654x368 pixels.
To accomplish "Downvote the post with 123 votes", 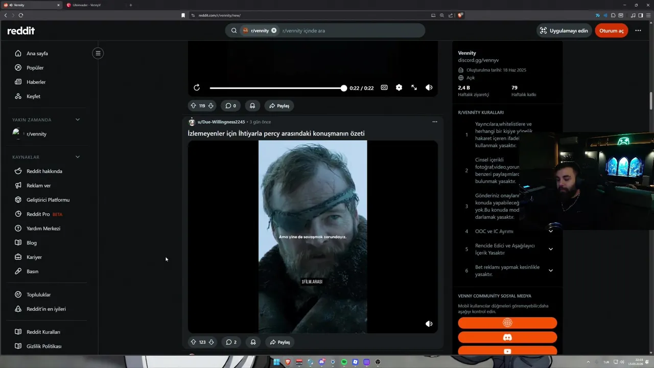I will pos(212,342).
